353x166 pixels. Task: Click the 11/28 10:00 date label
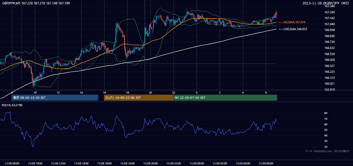click(x=35, y=164)
